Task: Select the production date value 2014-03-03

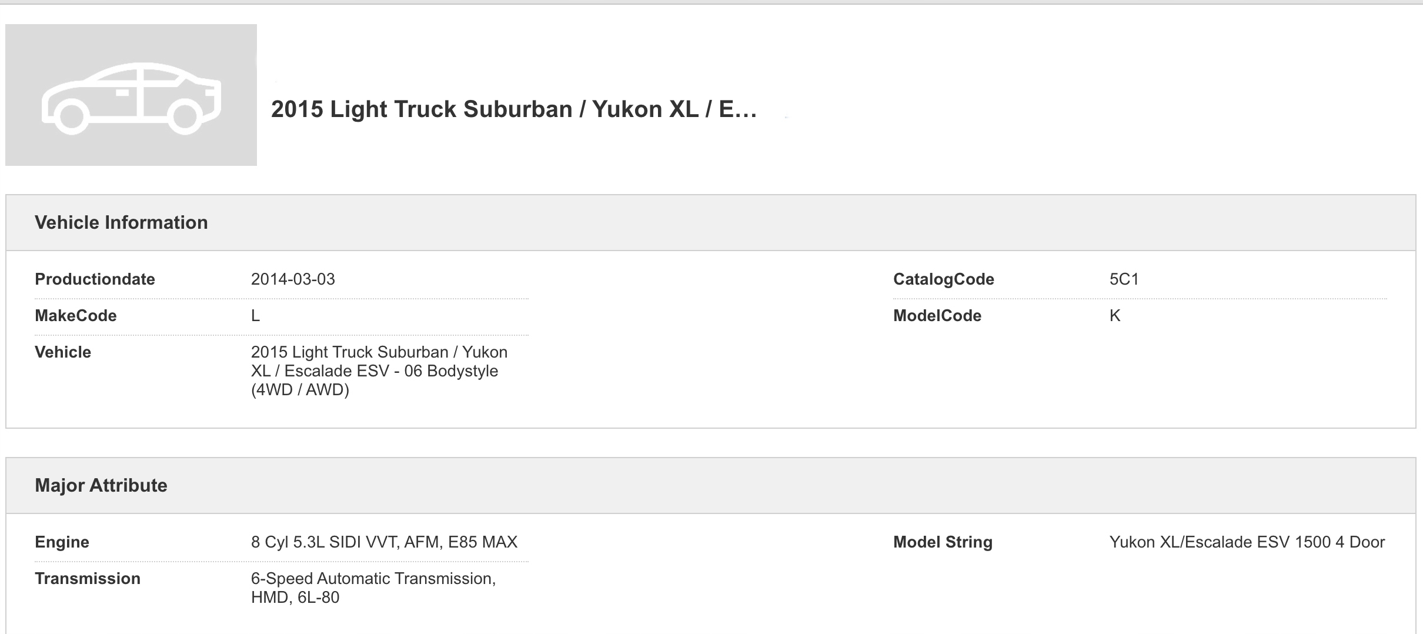Action: pyautogui.click(x=293, y=279)
